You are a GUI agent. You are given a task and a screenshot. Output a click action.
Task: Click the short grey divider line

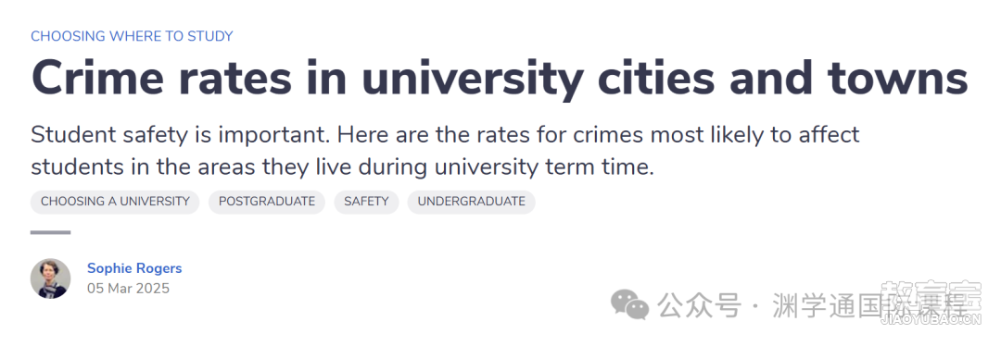[50, 232]
